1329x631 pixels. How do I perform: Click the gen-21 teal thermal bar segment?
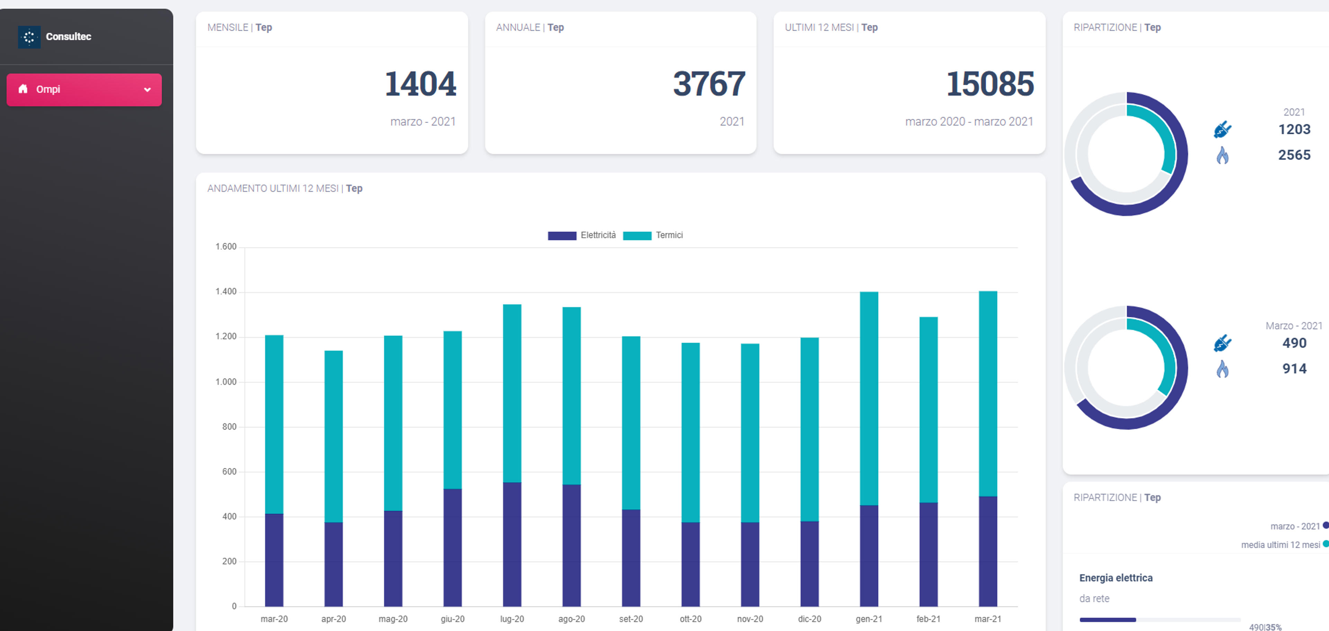point(869,399)
